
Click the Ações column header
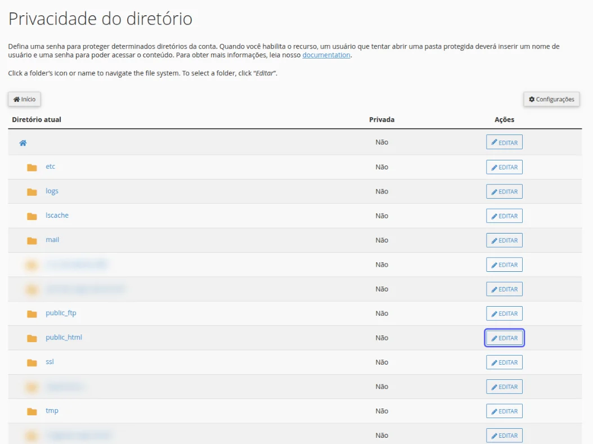pyautogui.click(x=504, y=119)
